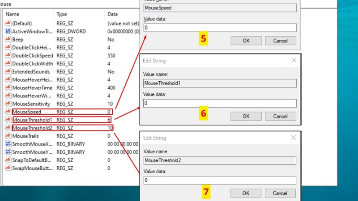Screen dimensions: 358x201
Task: Select the MouseTrails entry name
Action: pyautogui.click(x=26, y=136)
